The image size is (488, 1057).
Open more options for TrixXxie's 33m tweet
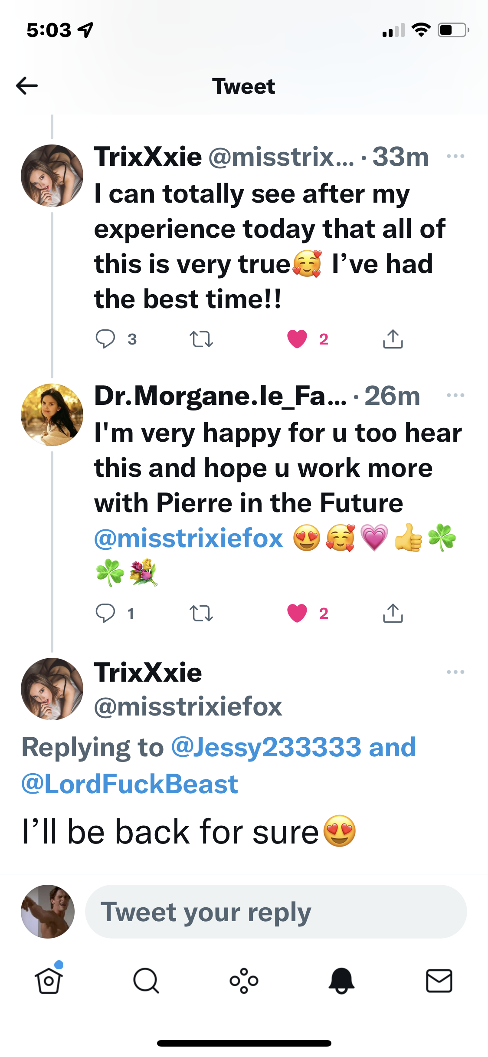coord(455,156)
